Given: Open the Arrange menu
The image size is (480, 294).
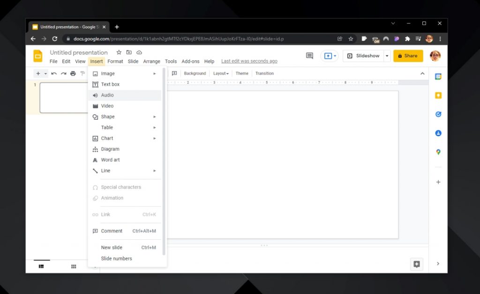Looking at the screenshot, I should click(x=151, y=61).
